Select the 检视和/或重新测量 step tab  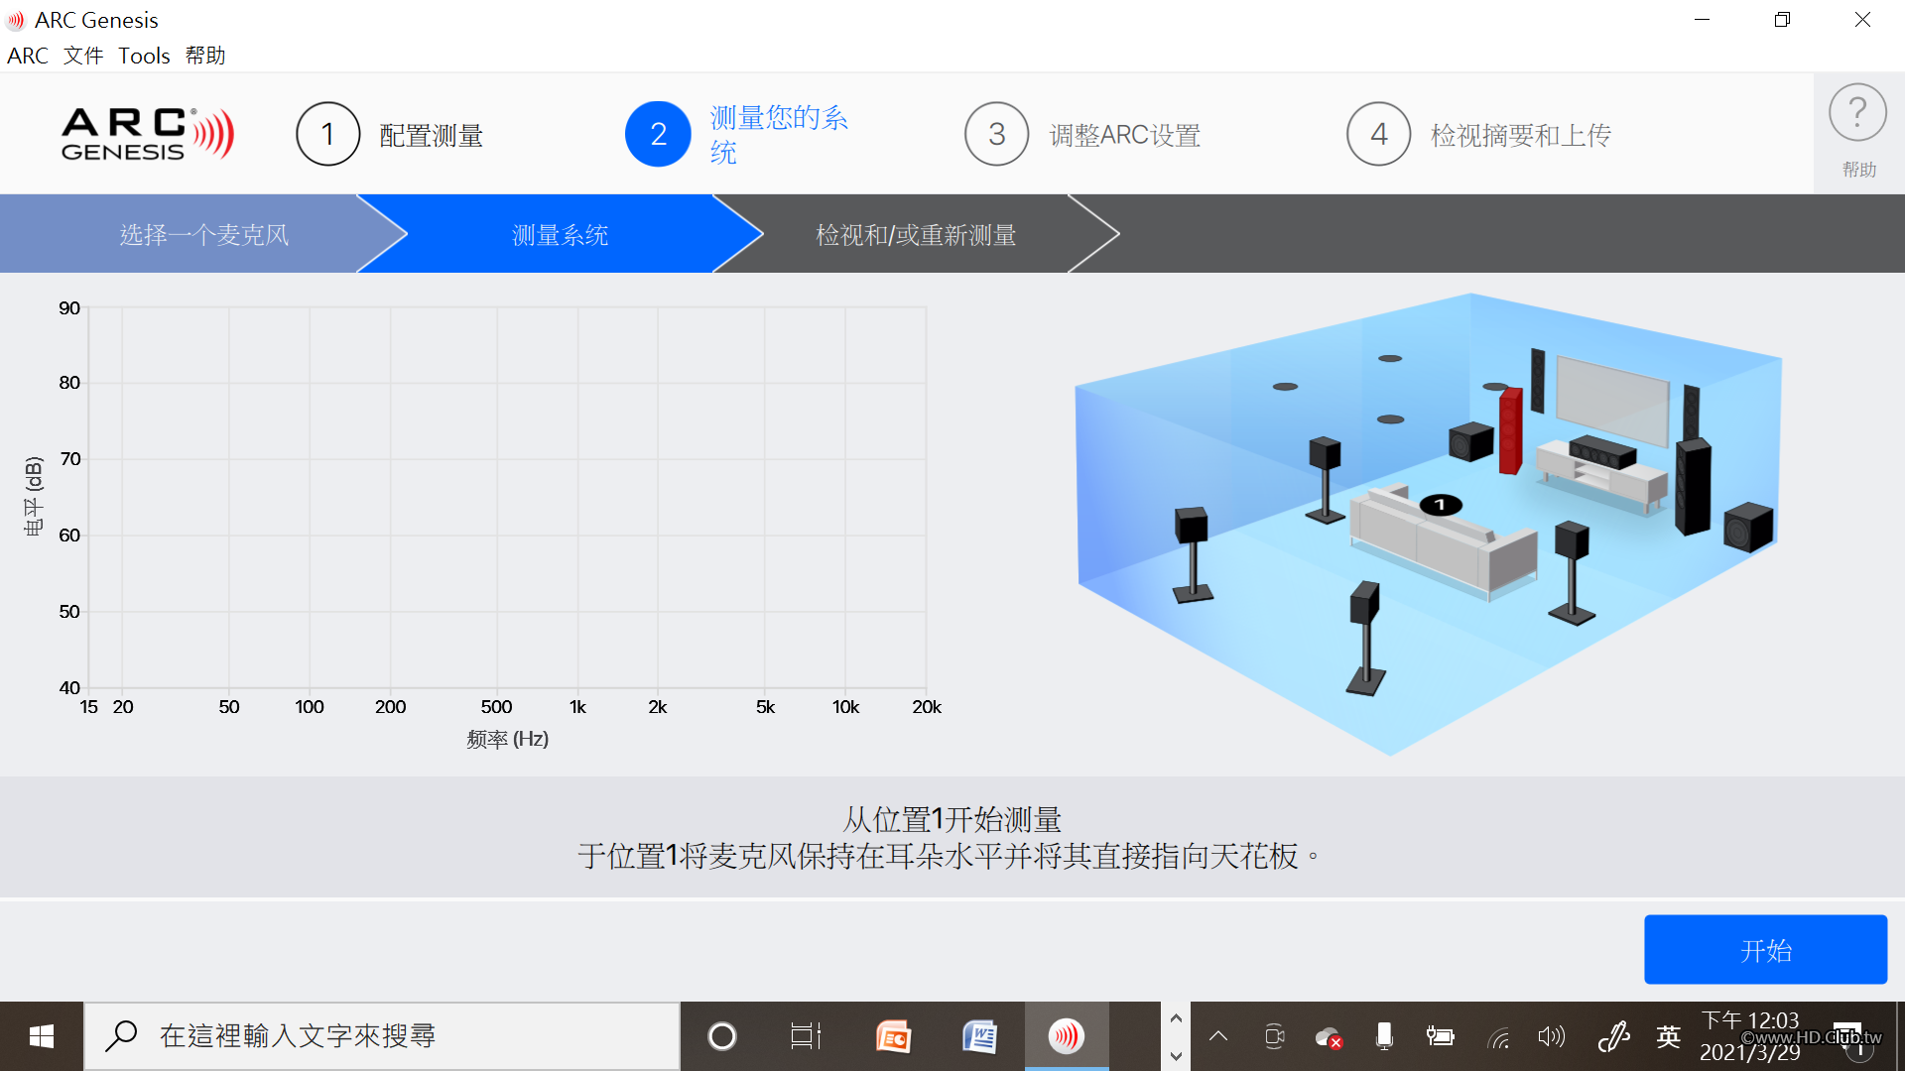915,235
